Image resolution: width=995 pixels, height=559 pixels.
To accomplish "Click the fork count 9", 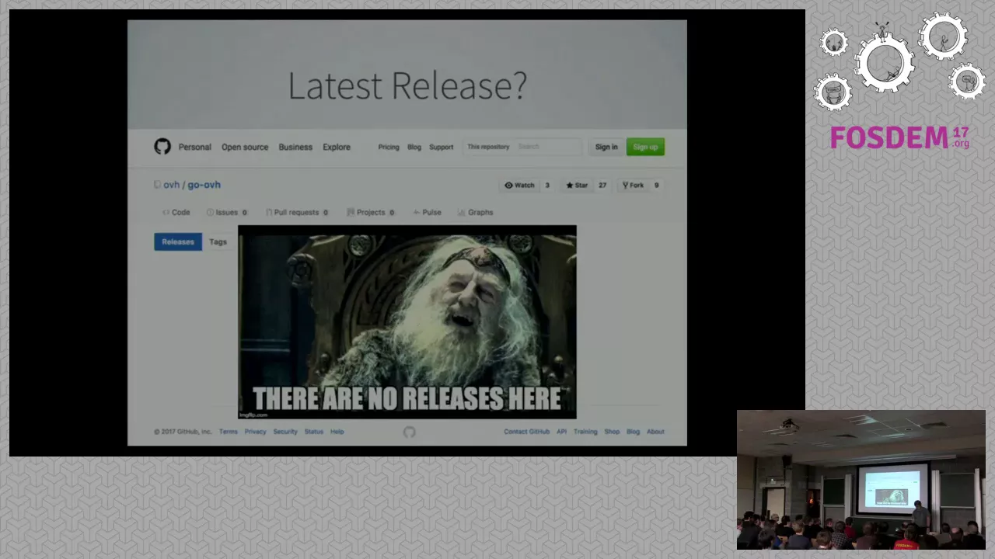I will (x=656, y=186).
